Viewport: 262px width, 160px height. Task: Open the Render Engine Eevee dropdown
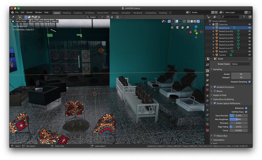coord(241,64)
